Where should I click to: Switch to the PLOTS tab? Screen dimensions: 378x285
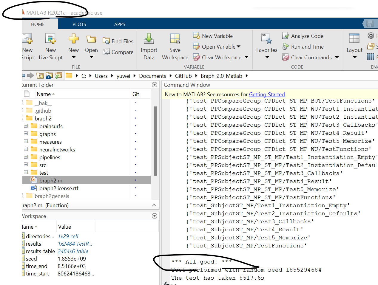pos(79,24)
